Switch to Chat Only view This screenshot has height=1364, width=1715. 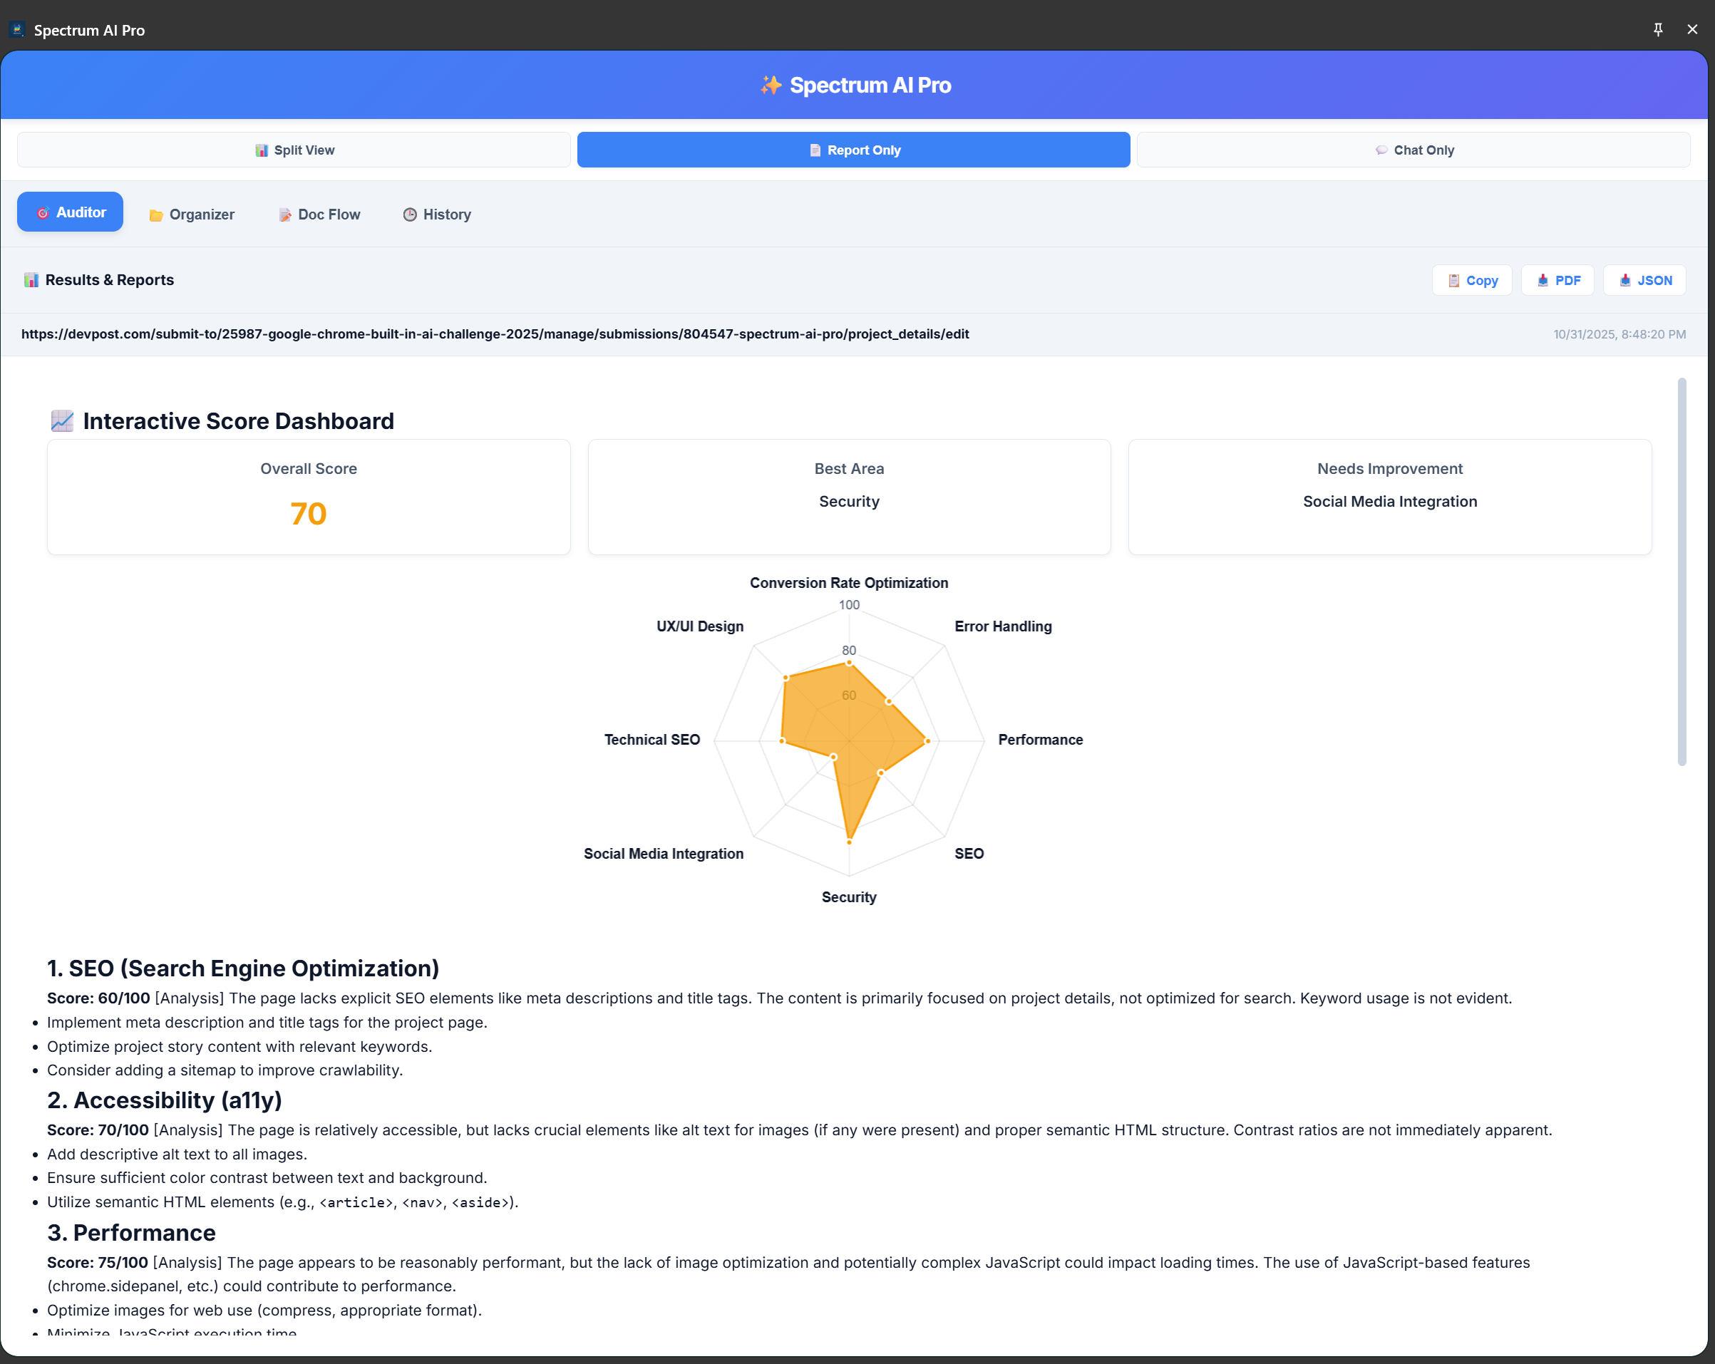[1413, 150]
